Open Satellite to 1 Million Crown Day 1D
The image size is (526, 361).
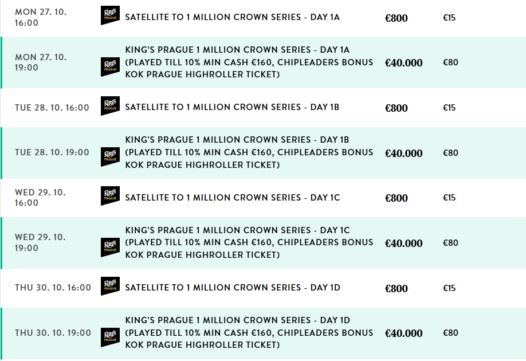(x=232, y=288)
